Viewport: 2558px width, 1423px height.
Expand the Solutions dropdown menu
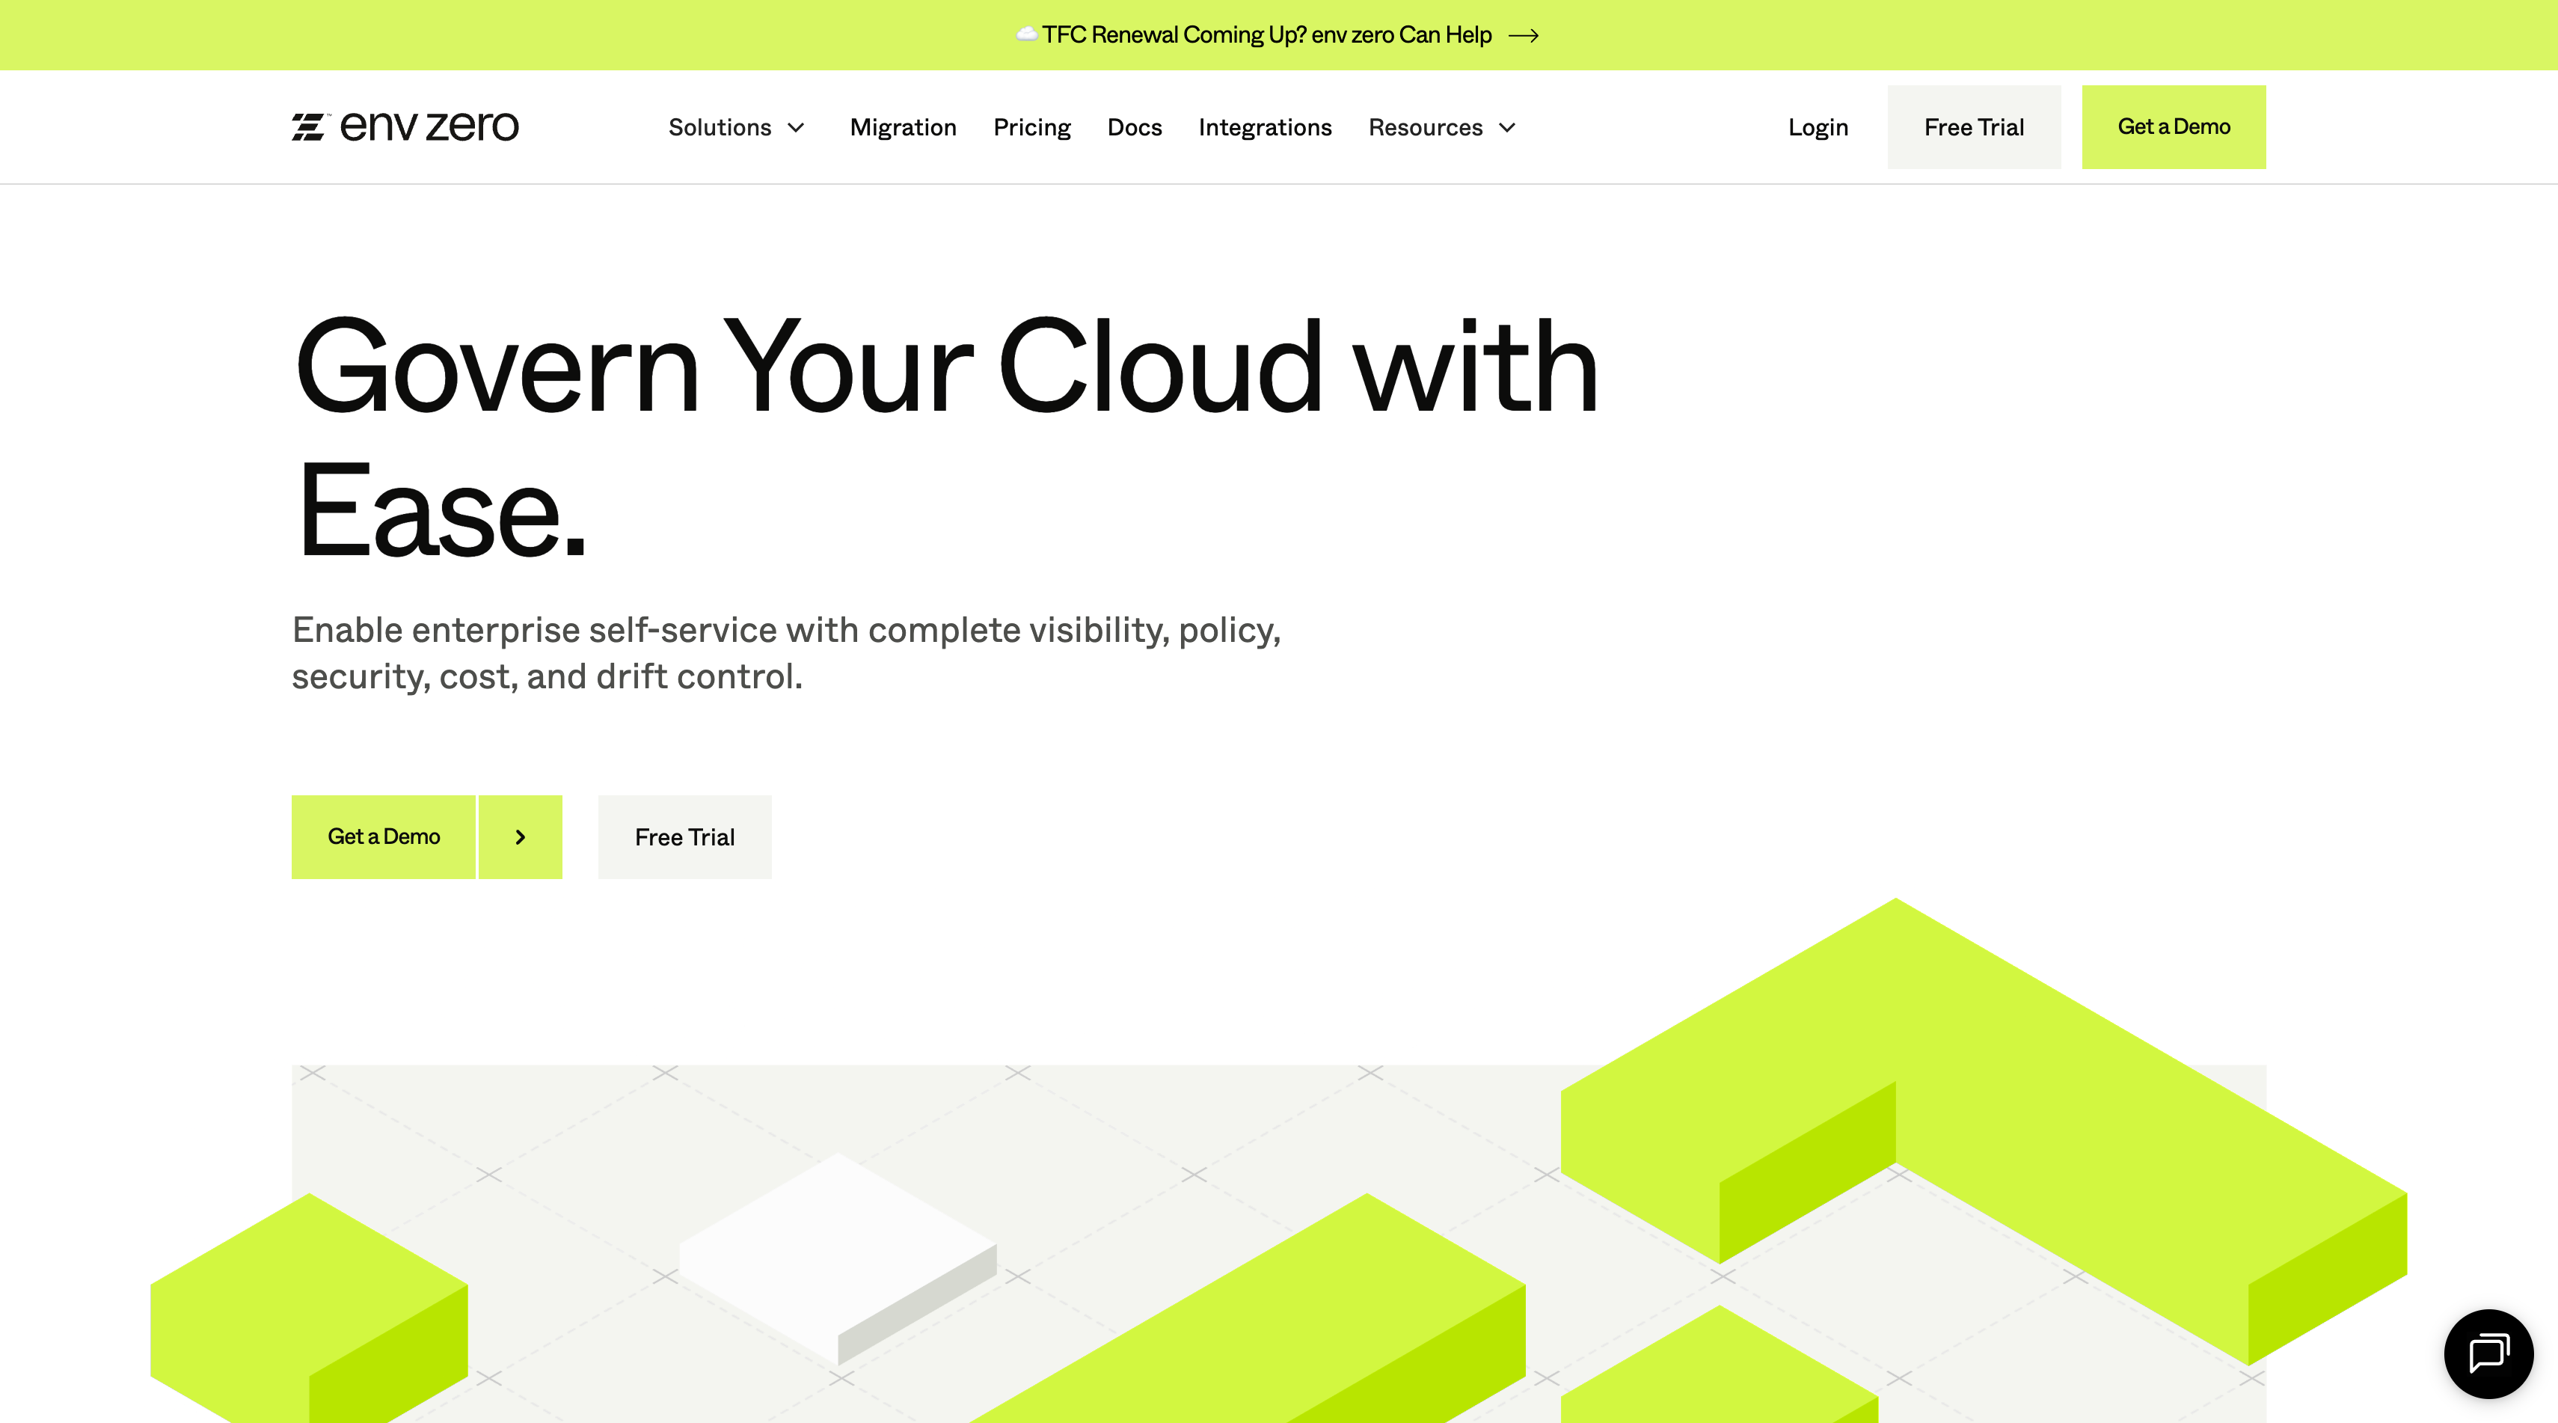coord(720,127)
